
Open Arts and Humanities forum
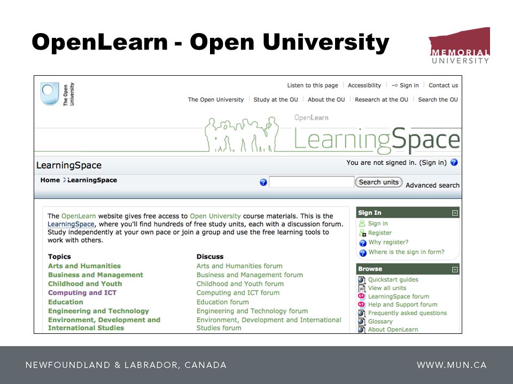pyautogui.click(x=239, y=266)
